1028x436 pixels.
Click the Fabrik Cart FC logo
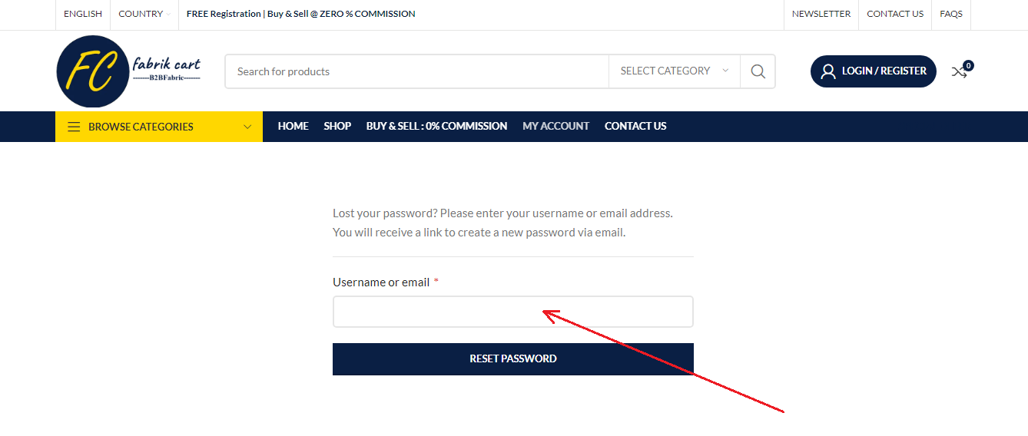[128, 71]
